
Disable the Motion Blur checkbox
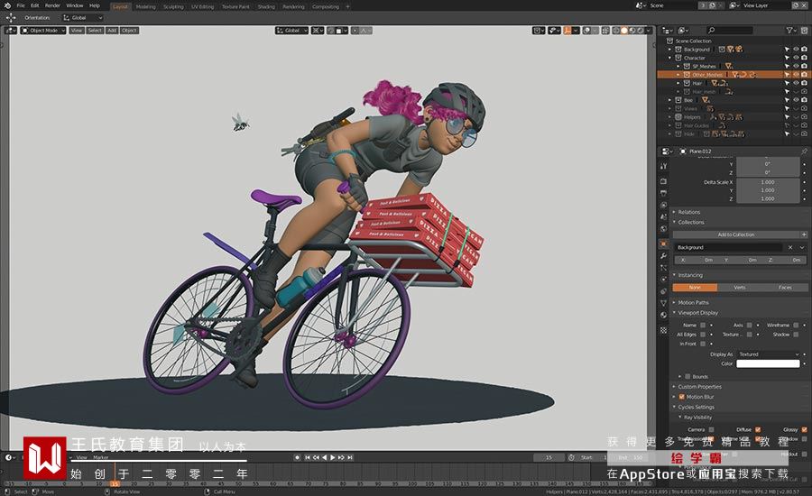click(x=681, y=397)
